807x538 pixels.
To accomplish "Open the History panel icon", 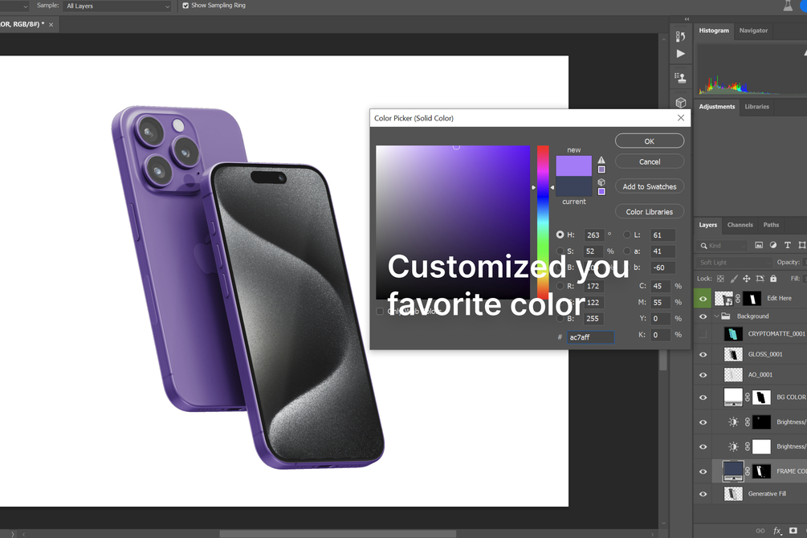I will [x=680, y=37].
